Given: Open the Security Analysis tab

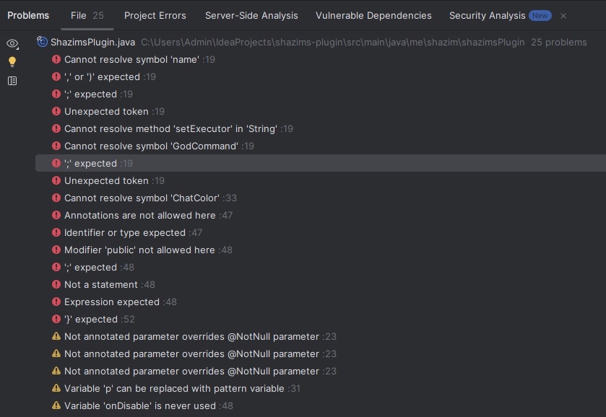Looking at the screenshot, I should point(488,15).
